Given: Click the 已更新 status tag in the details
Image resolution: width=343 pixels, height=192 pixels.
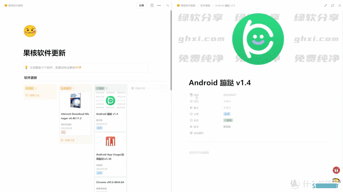Looking at the screenshot, I should point(228,120).
